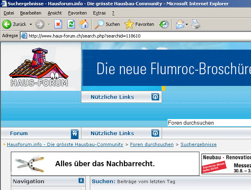Click the Stop loading red X icon
This screenshot has height=190, width=251.
(58, 24)
